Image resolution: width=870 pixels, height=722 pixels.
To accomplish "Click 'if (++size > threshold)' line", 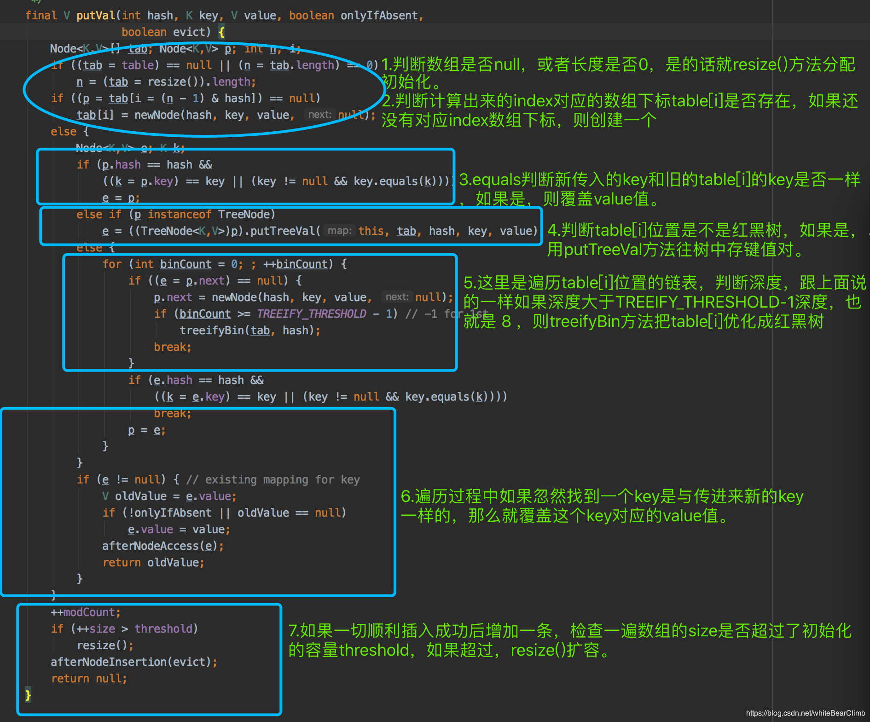I will click(124, 629).
